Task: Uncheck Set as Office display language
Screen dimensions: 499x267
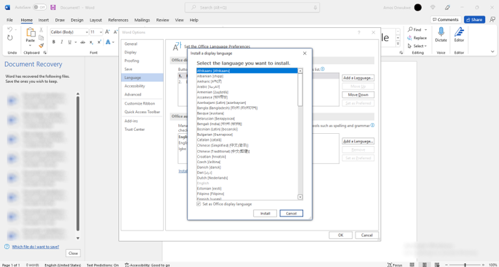Action: tap(198, 204)
